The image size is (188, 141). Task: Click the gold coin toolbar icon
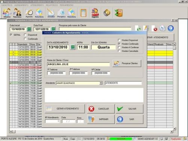(x=107, y=13)
